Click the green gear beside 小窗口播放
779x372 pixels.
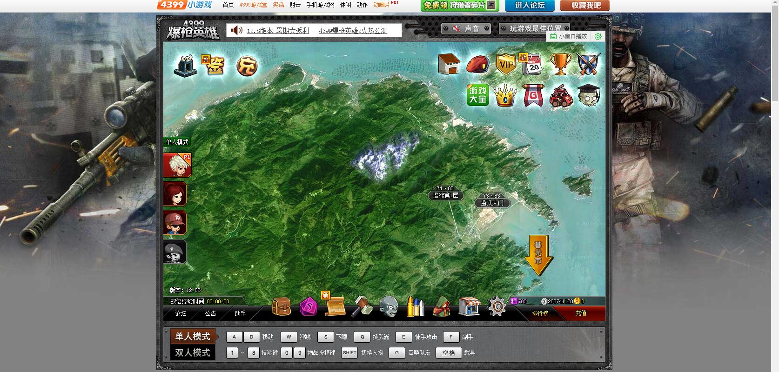pyautogui.click(x=598, y=36)
